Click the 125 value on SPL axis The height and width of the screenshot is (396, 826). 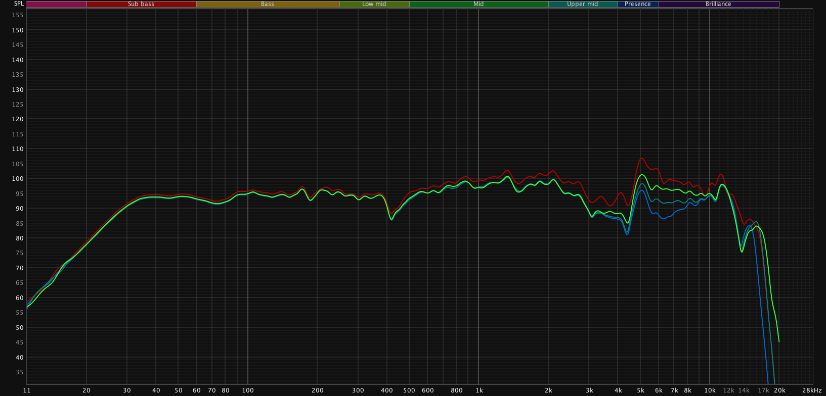point(18,105)
